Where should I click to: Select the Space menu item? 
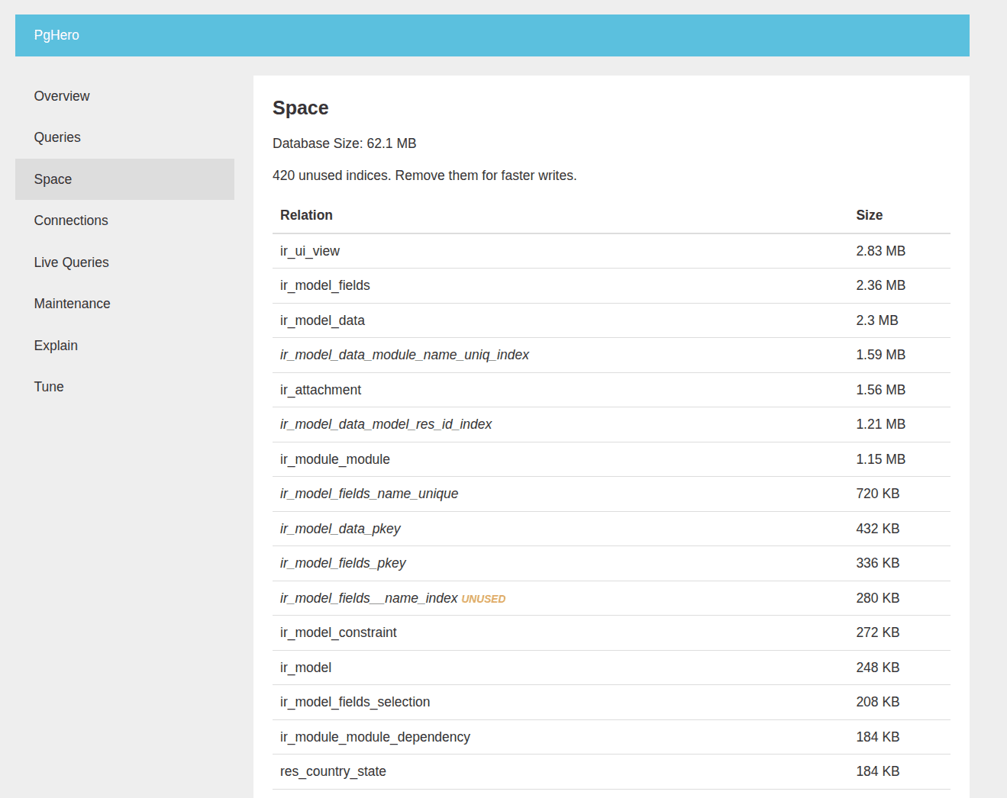click(x=53, y=179)
